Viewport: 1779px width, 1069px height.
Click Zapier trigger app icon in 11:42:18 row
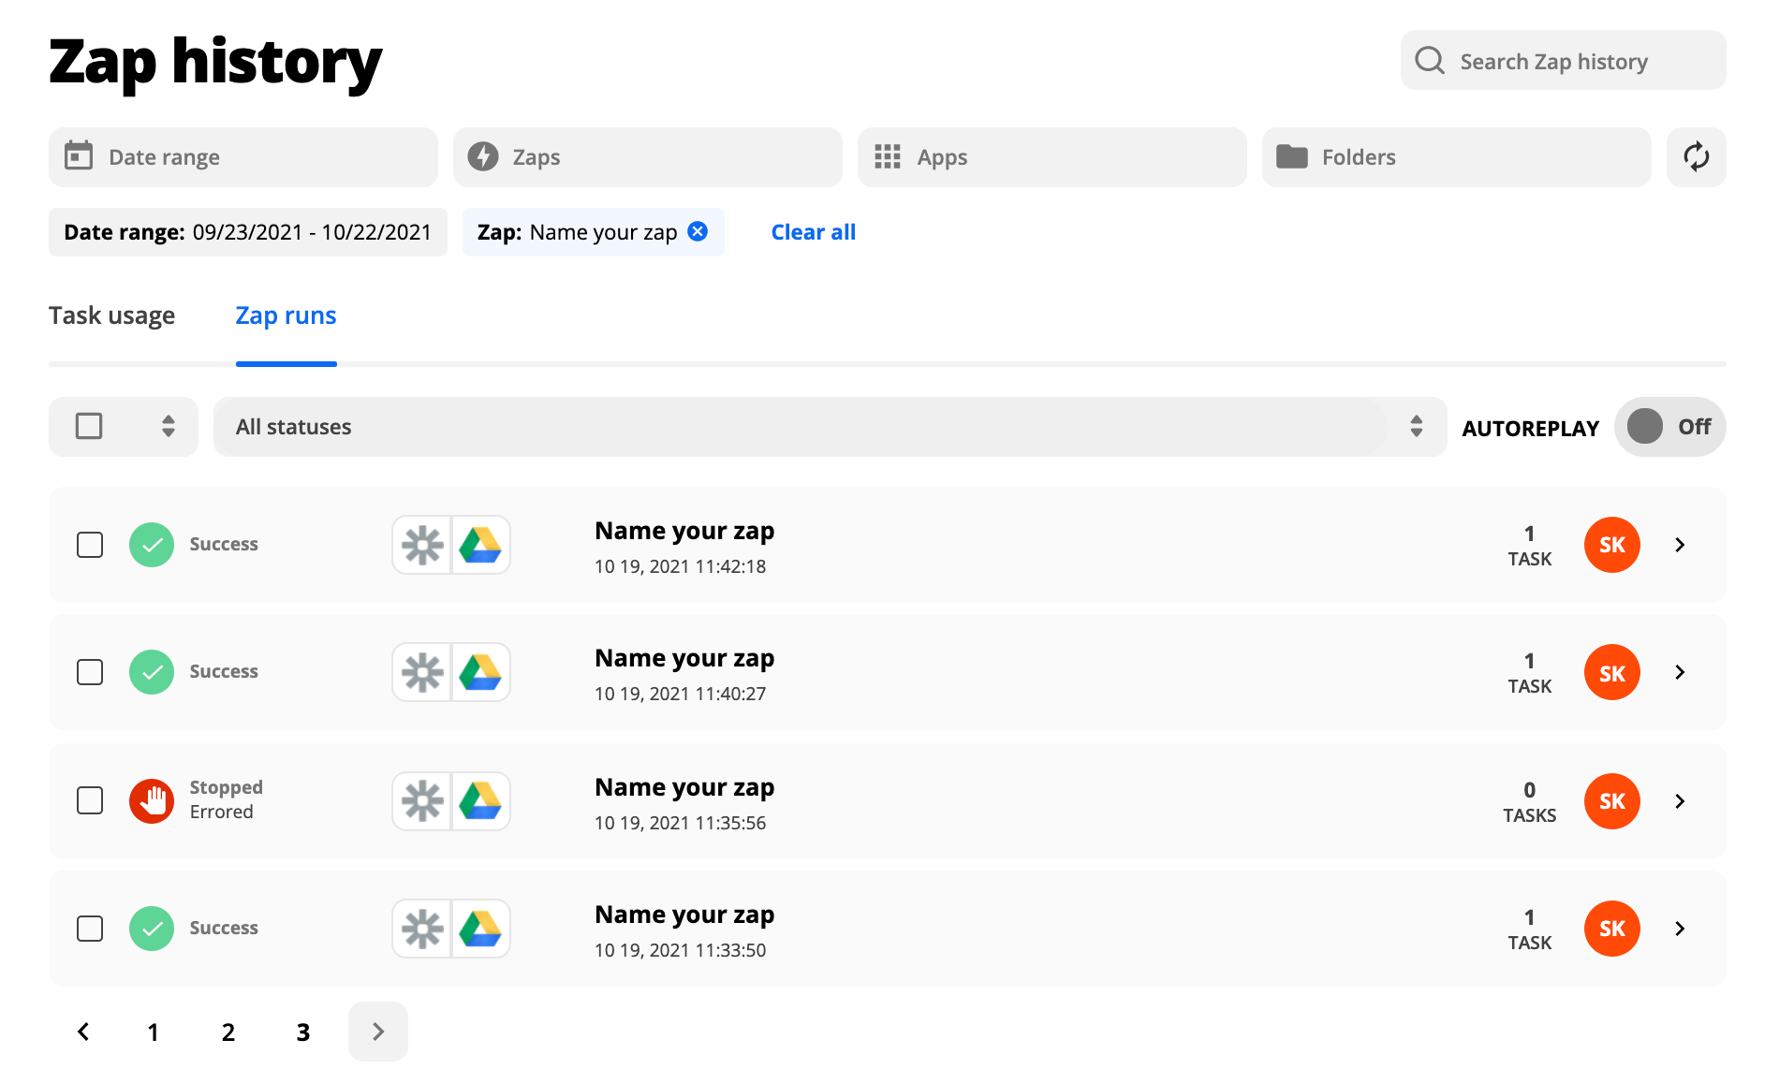422,545
